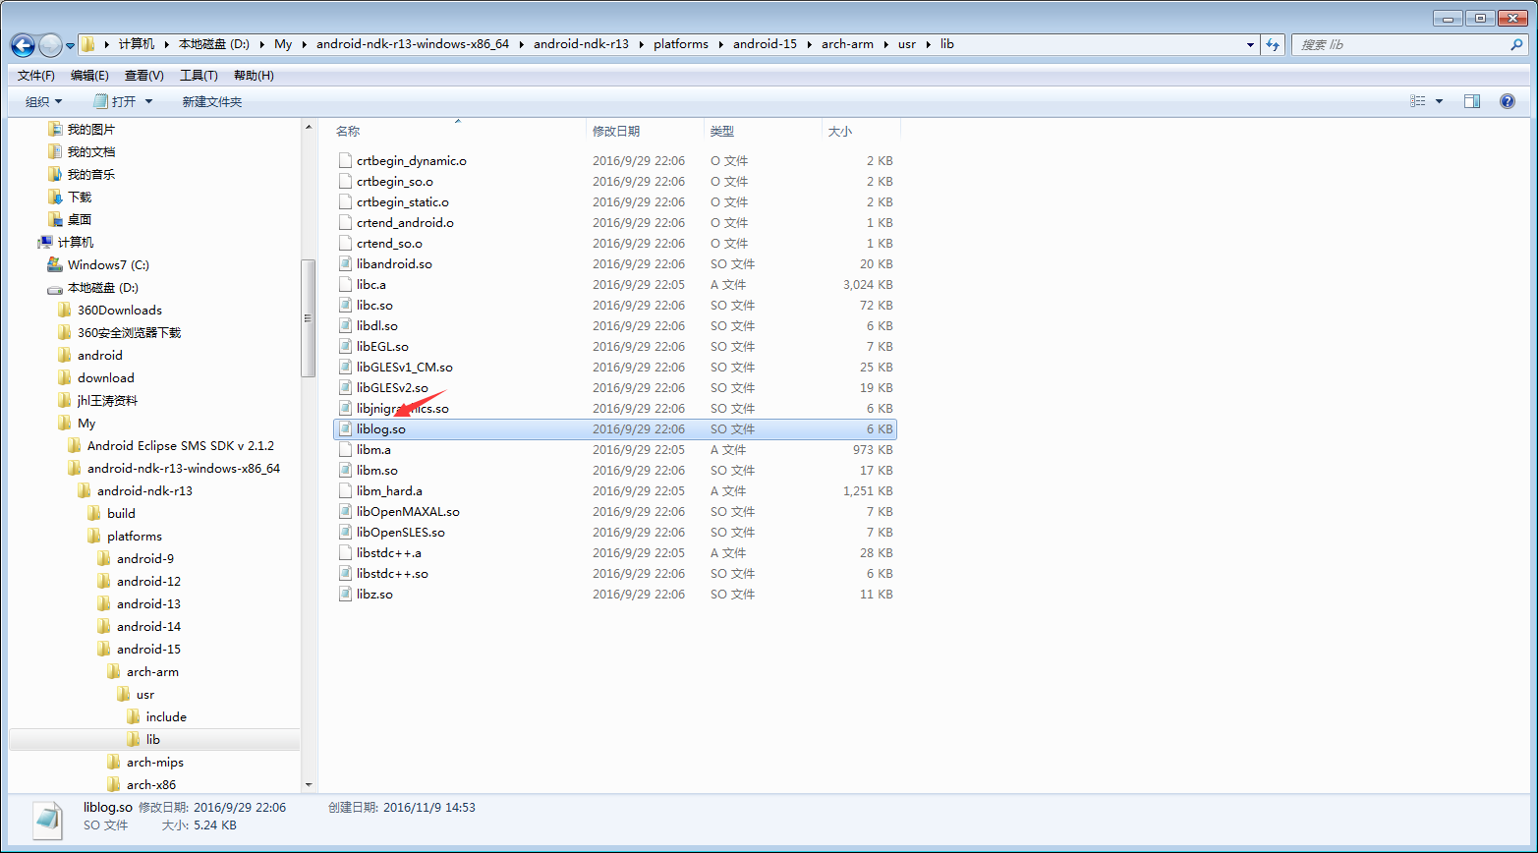Click the change view icon
1538x853 pixels.
(1417, 101)
